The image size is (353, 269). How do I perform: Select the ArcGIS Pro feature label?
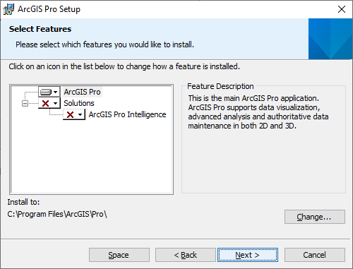pos(82,92)
